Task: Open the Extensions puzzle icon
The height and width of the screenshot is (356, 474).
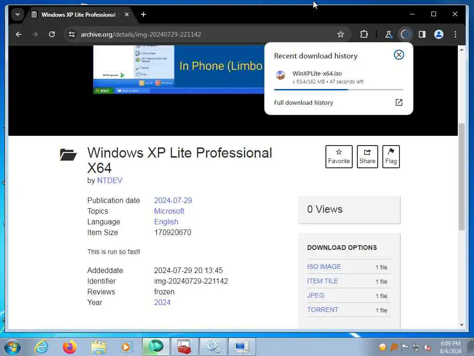Action: pyautogui.click(x=364, y=34)
